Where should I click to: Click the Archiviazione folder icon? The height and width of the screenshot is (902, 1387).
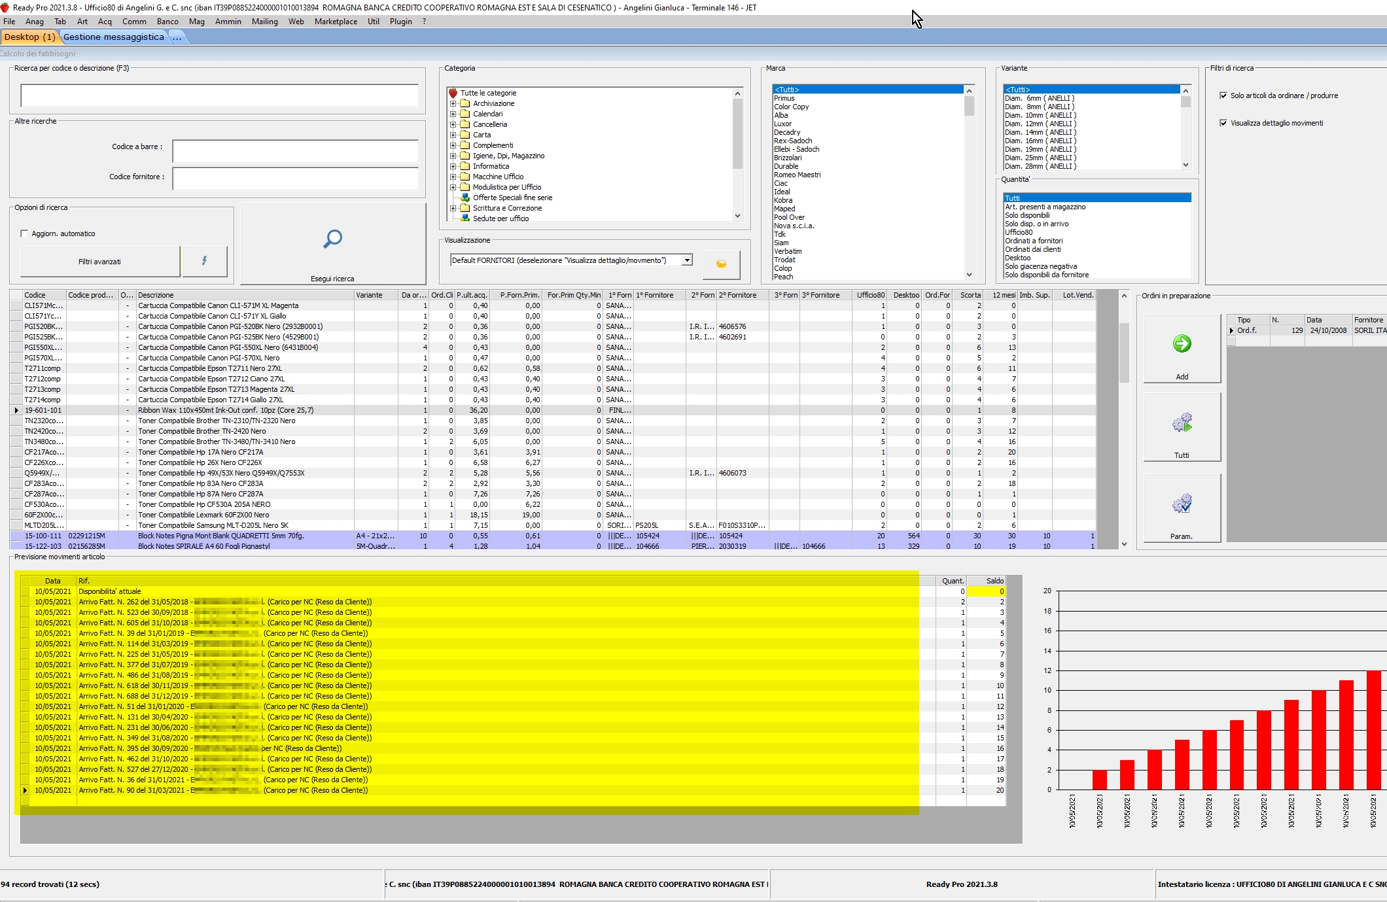[465, 103]
